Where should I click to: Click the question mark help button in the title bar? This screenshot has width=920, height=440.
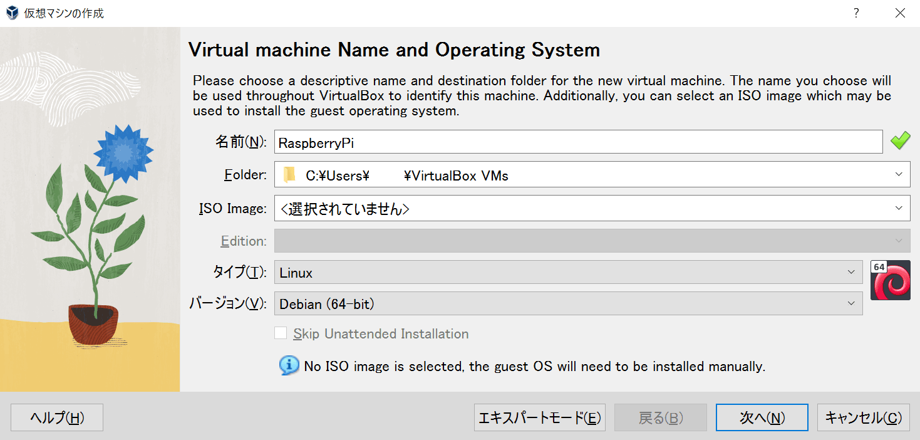[855, 13]
